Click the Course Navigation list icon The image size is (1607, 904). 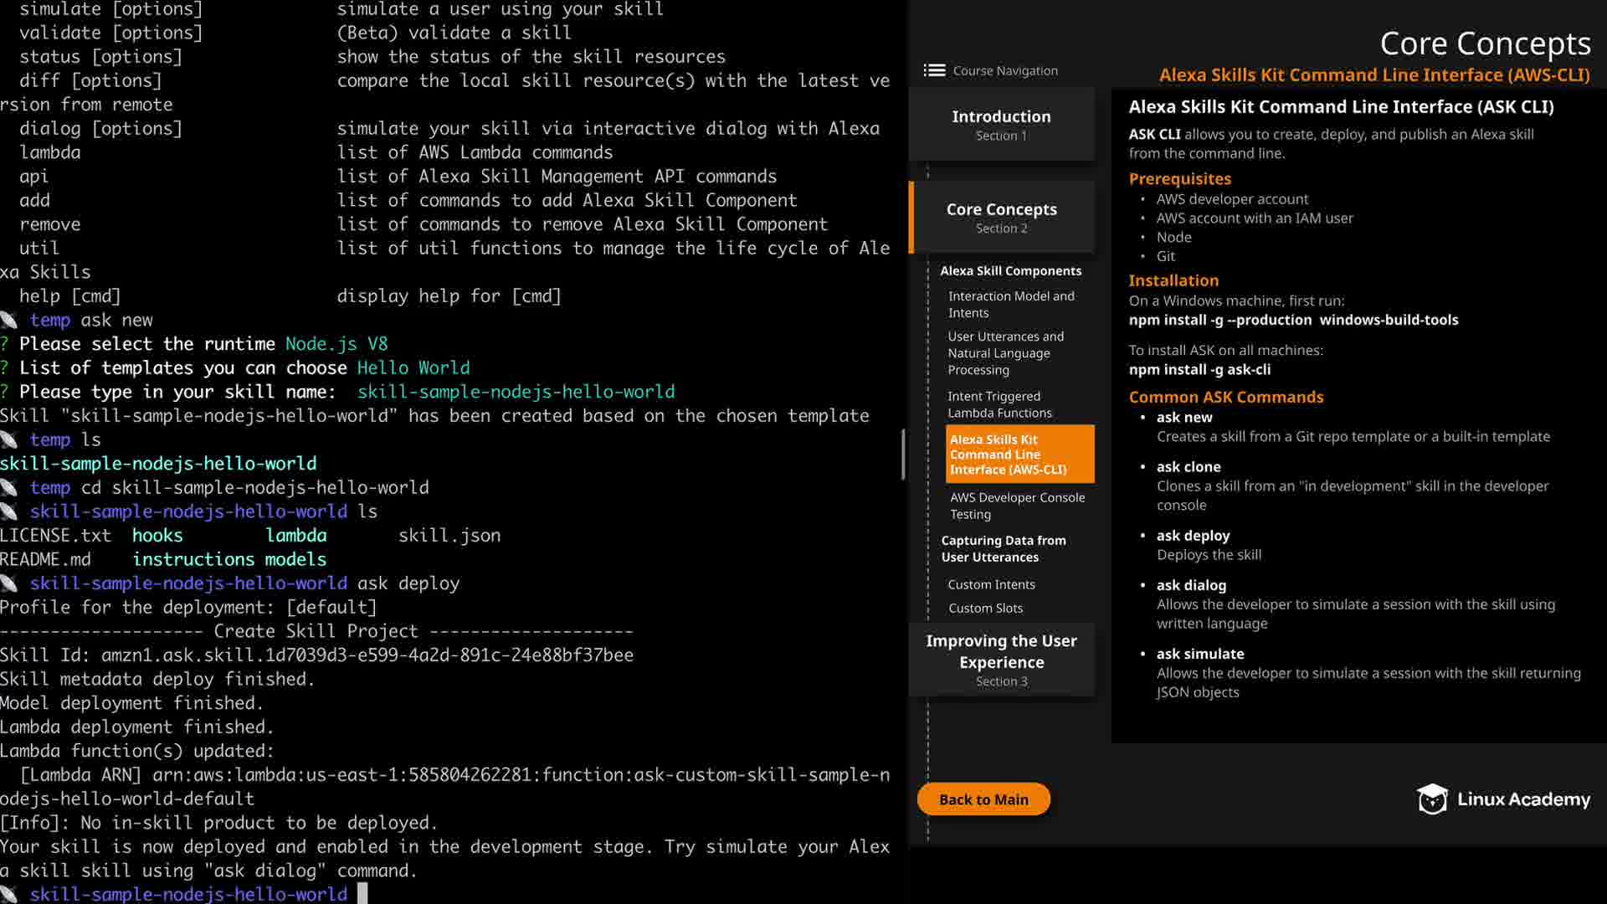click(934, 71)
